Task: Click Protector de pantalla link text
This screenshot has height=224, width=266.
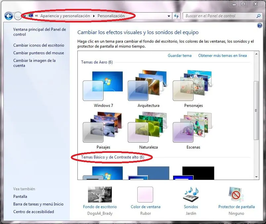Action: click(x=237, y=207)
